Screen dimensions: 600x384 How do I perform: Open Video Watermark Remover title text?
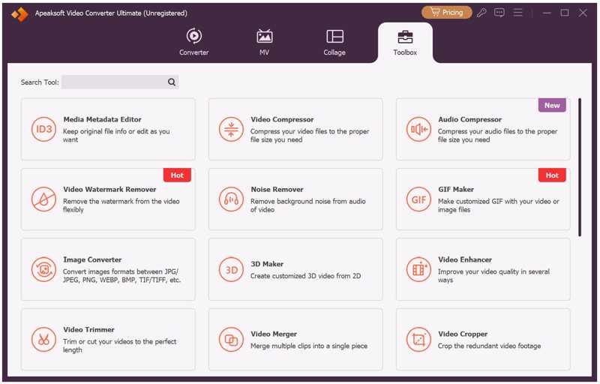(109, 189)
